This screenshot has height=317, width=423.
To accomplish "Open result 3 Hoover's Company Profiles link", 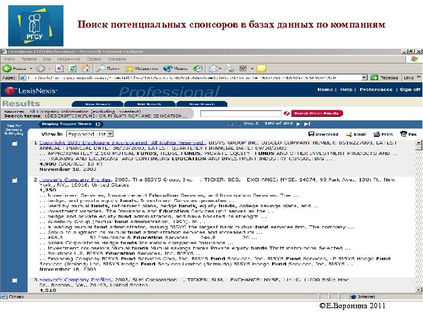I will (x=75, y=279).
